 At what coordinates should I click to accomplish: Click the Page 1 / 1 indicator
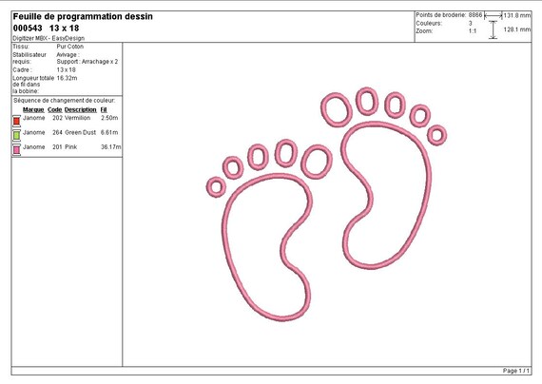tap(516, 371)
